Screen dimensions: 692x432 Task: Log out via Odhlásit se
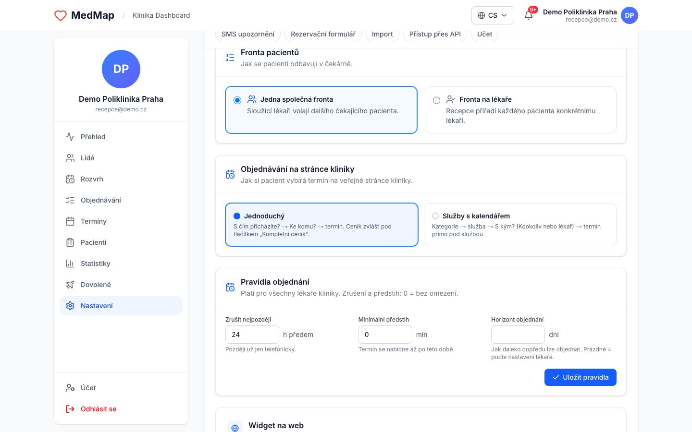(121, 409)
